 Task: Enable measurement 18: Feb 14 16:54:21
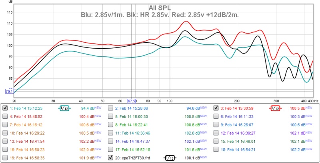click(x=216, y=149)
